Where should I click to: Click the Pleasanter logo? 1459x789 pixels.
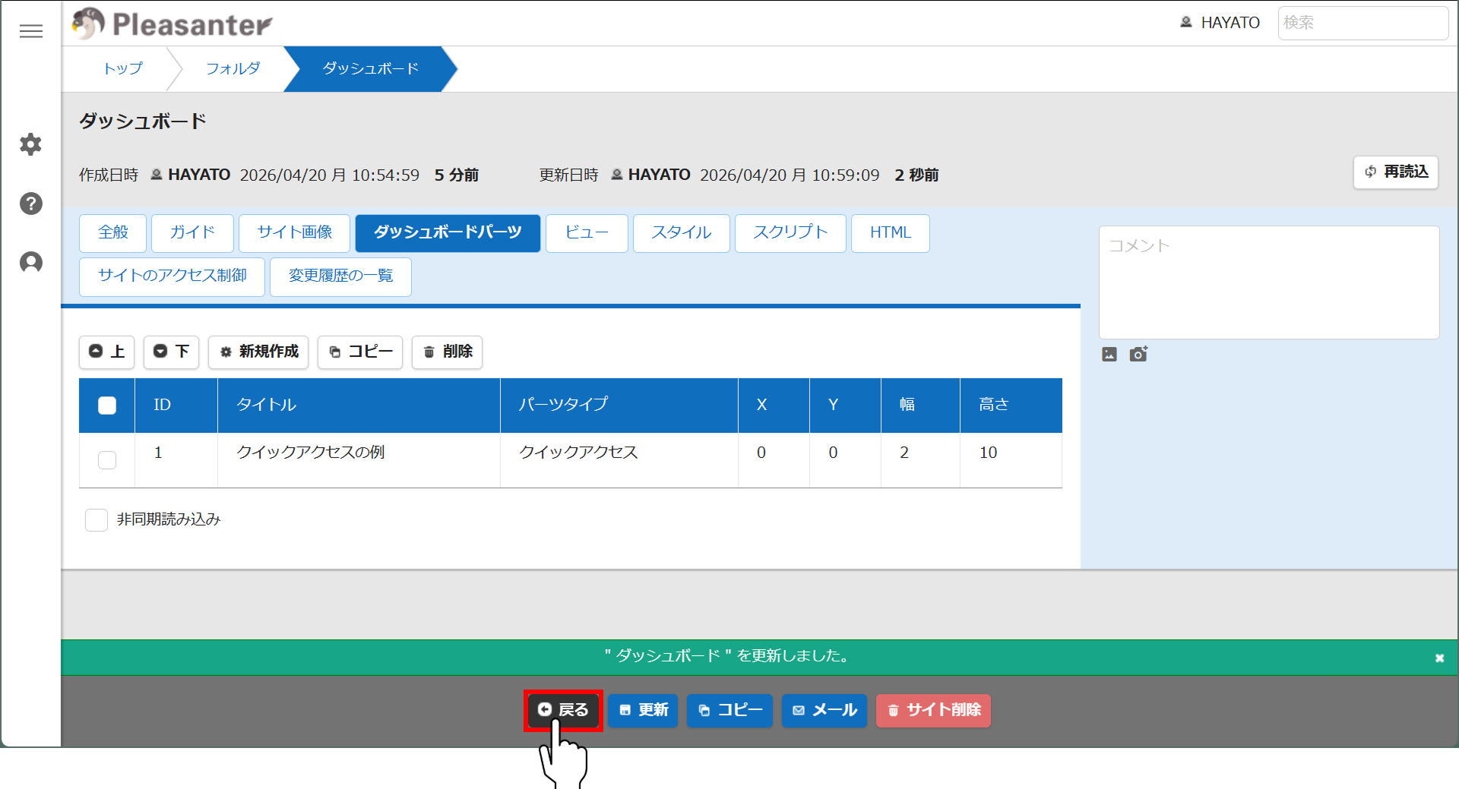[172, 24]
